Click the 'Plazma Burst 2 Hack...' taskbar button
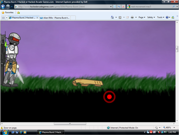This screenshot has width=179, height=135. coord(51,132)
